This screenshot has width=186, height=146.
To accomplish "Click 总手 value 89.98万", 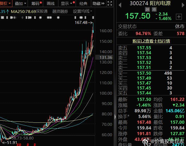I will pos(143,111).
